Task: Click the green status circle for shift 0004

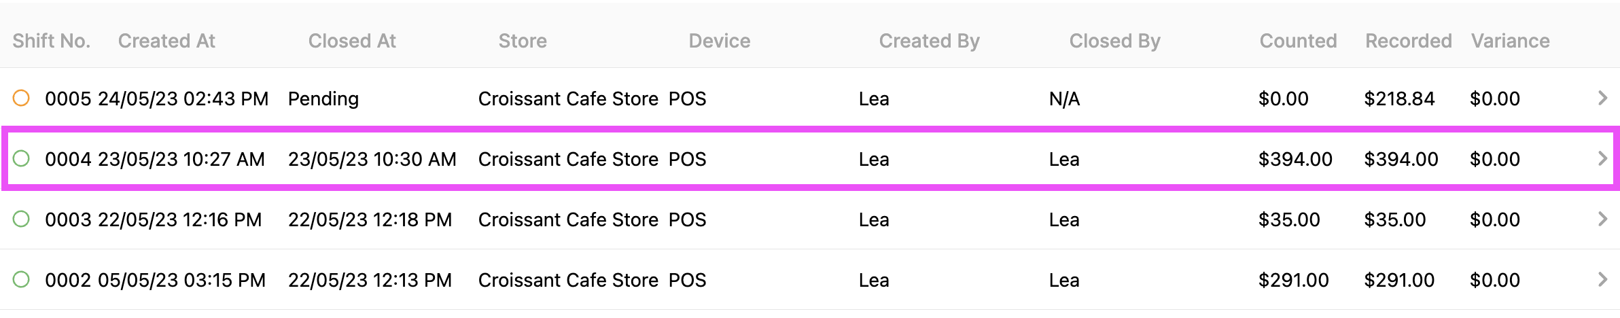Action: tap(21, 158)
